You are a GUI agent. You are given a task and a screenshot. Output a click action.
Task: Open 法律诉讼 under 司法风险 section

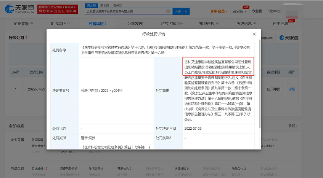pos(180,168)
